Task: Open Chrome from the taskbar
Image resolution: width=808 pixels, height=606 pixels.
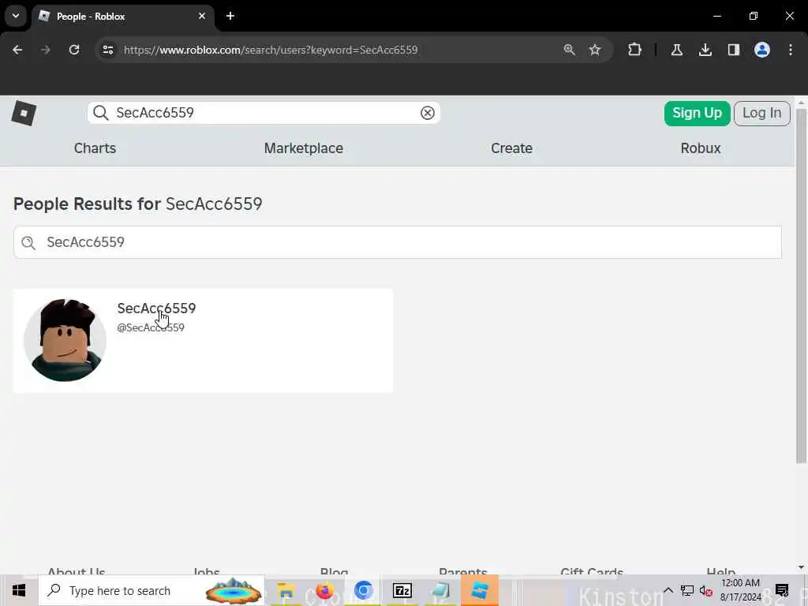Action: point(363,590)
